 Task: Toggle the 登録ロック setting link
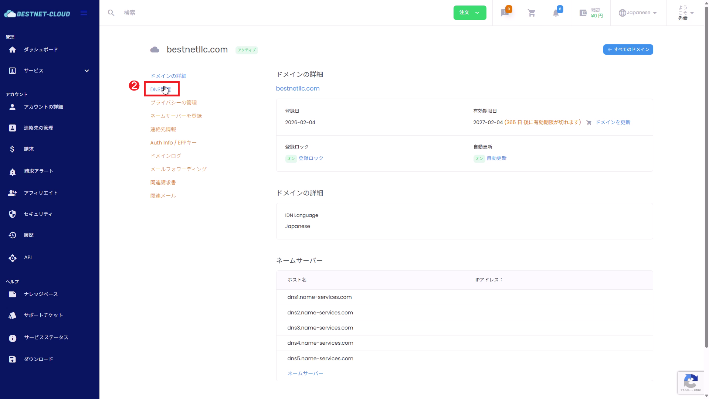[x=311, y=158]
